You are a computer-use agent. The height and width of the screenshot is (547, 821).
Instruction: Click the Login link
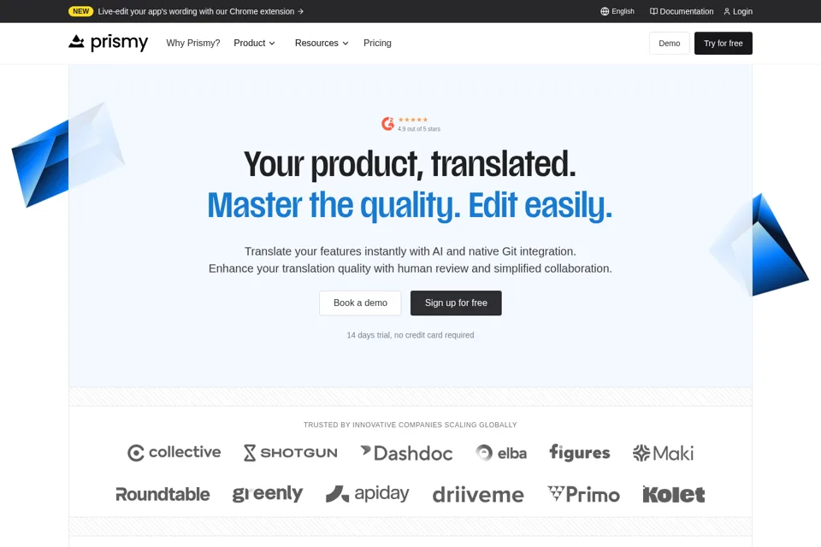pyautogui.click(x=738, y=11)
